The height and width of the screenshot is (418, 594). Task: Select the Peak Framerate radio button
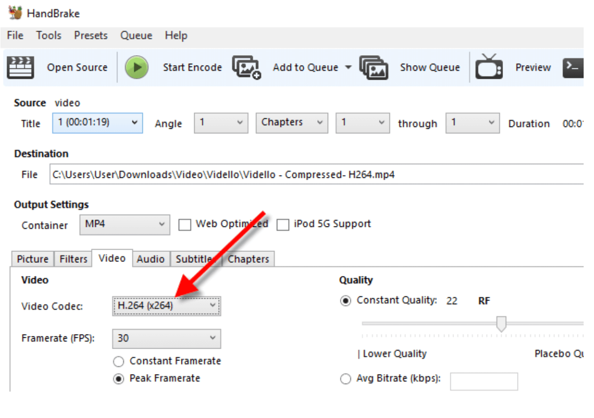coord(119,379)
